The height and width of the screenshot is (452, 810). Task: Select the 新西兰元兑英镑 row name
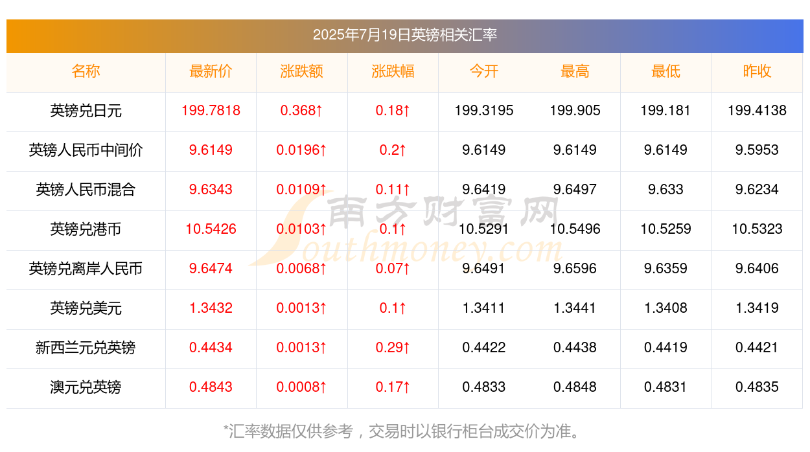point(86,348)
